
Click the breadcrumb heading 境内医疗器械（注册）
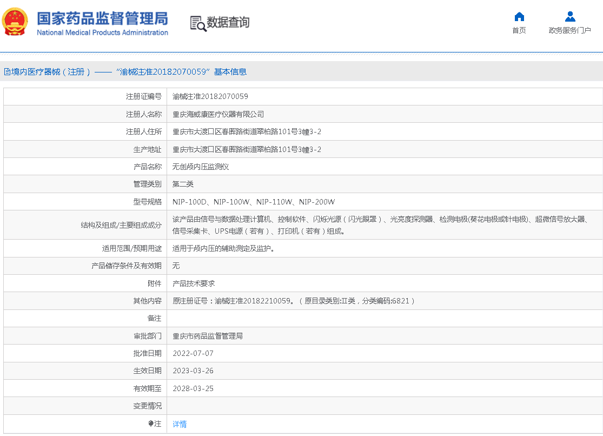(x=51, y=72)
